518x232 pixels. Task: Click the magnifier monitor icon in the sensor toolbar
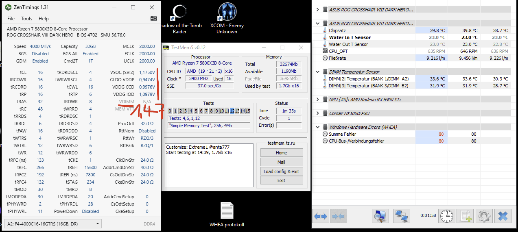click(x=380, y=216)
